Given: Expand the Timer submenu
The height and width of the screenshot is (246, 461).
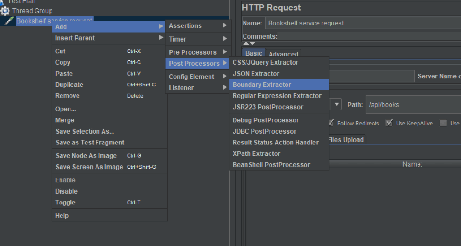Looking at the screenshot, I should pyautogui.click(x=198, y=39).
